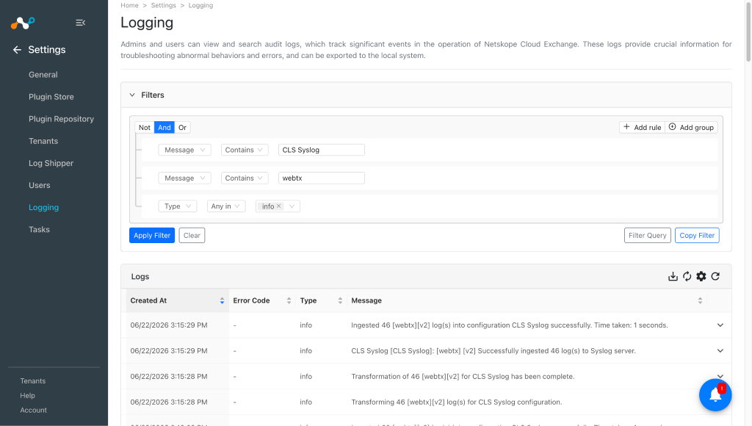The height and width of the screenshot is (426, 752).
Task: Go to Settings breadcrumb
Action: point(164,5)
